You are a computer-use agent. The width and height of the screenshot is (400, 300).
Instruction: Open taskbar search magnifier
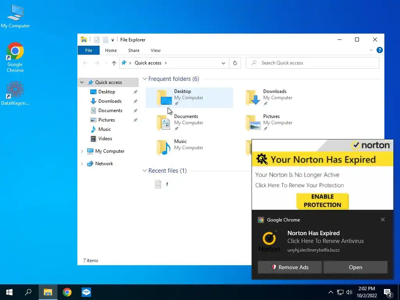tap(28, 292)
